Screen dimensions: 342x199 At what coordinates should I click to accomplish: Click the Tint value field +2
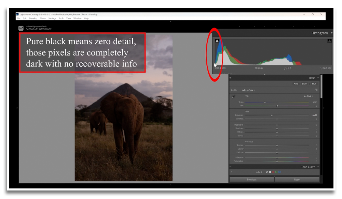pyautogui.click(x=316, y=106)
